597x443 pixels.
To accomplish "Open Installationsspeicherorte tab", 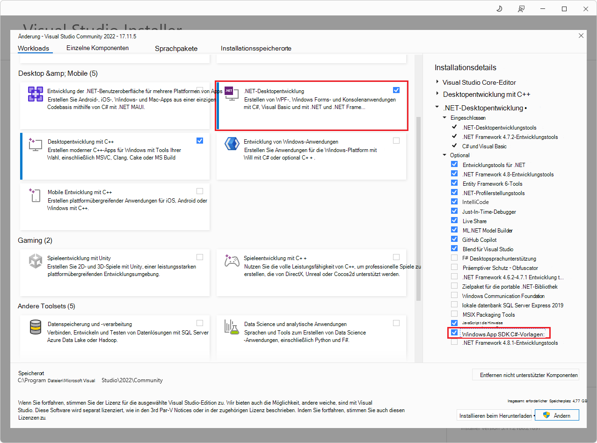I will click(x=256, y=48).
